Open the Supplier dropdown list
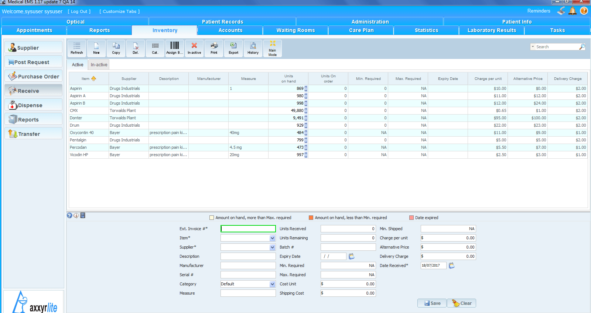 pyautogui.click(x=272, y=247)
